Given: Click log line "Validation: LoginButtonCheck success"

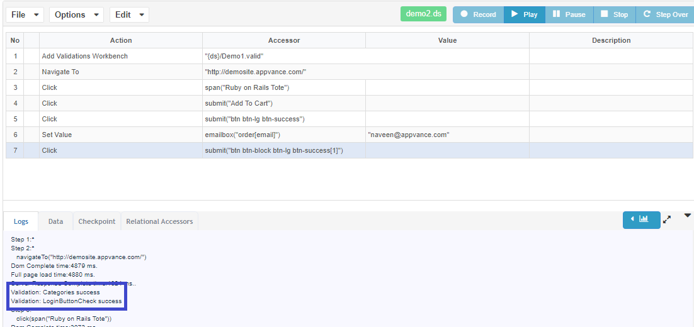Looking at the screenshot, I should pyautogui.click(x=66, y=301).
